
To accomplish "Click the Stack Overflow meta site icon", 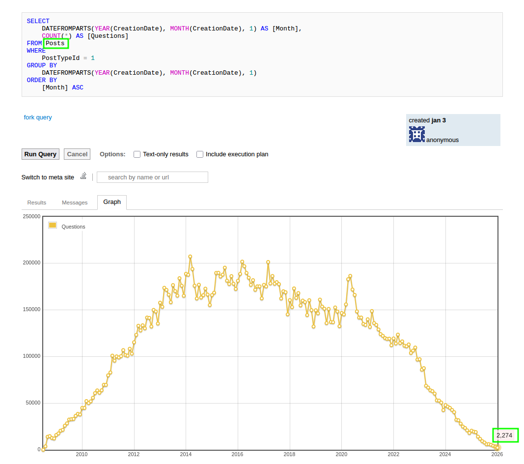I will click(x=83, y=176).
